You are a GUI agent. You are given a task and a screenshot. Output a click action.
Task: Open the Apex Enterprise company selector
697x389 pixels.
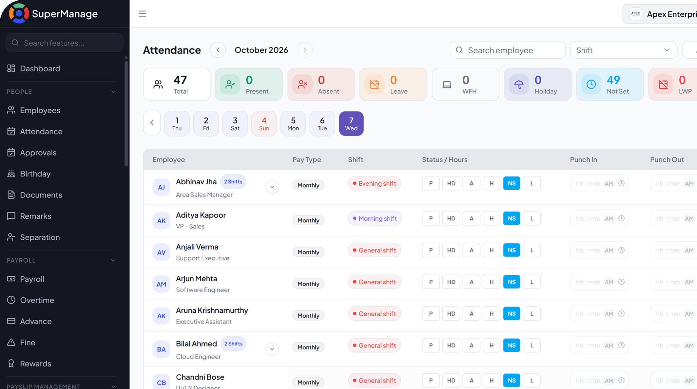click(660, 14)
